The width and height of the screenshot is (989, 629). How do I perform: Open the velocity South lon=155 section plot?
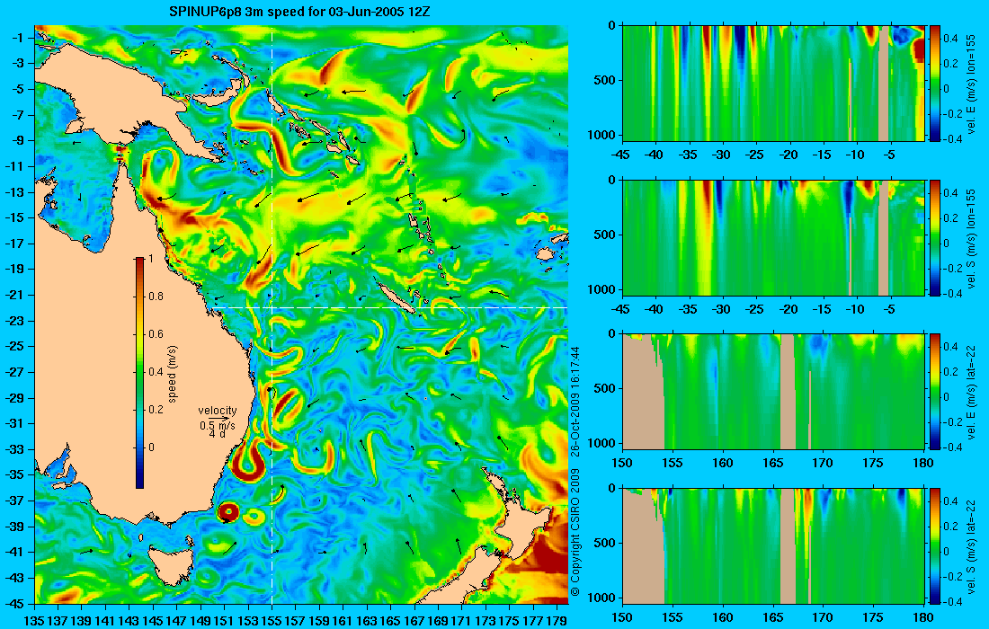[x=772, y=237]
